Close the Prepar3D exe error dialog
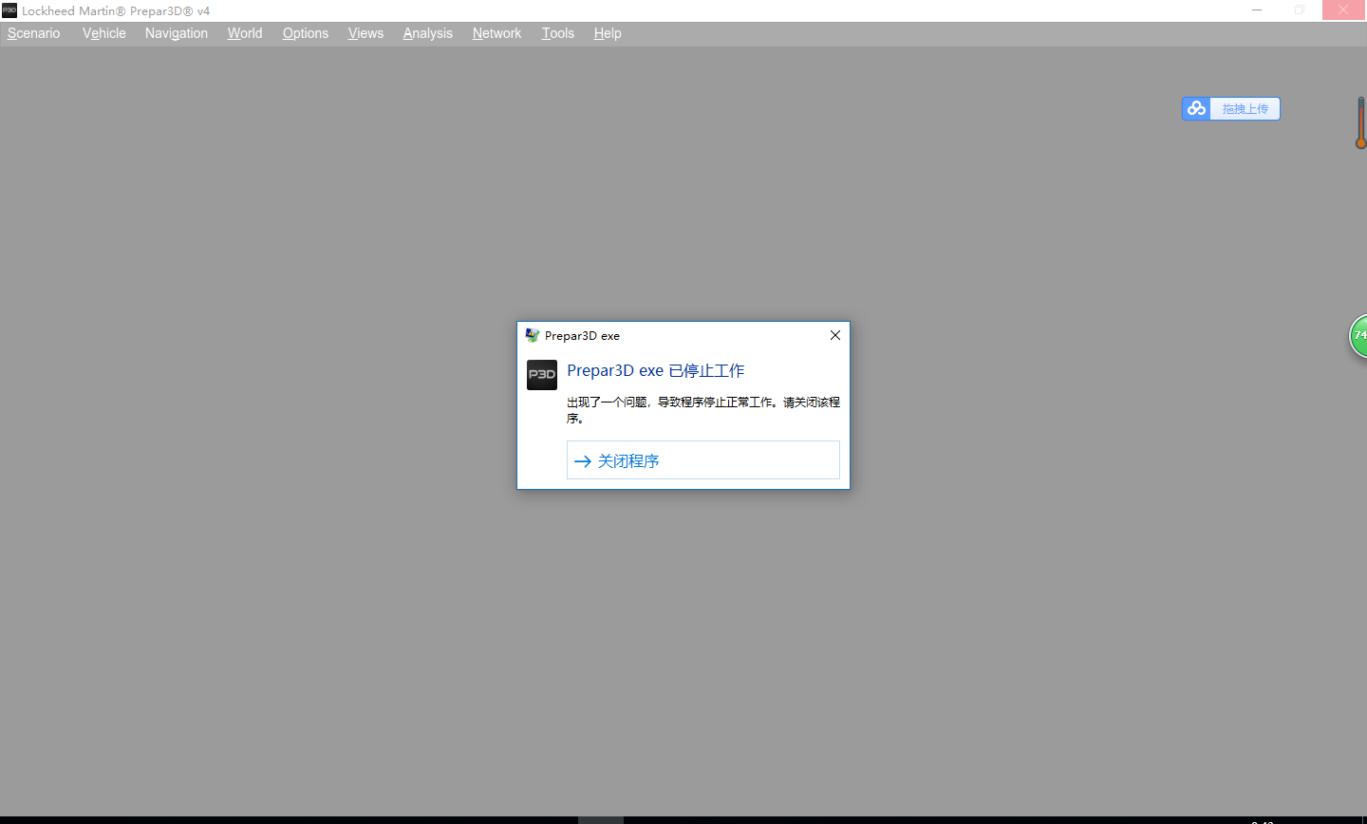 tap(835, 335)
